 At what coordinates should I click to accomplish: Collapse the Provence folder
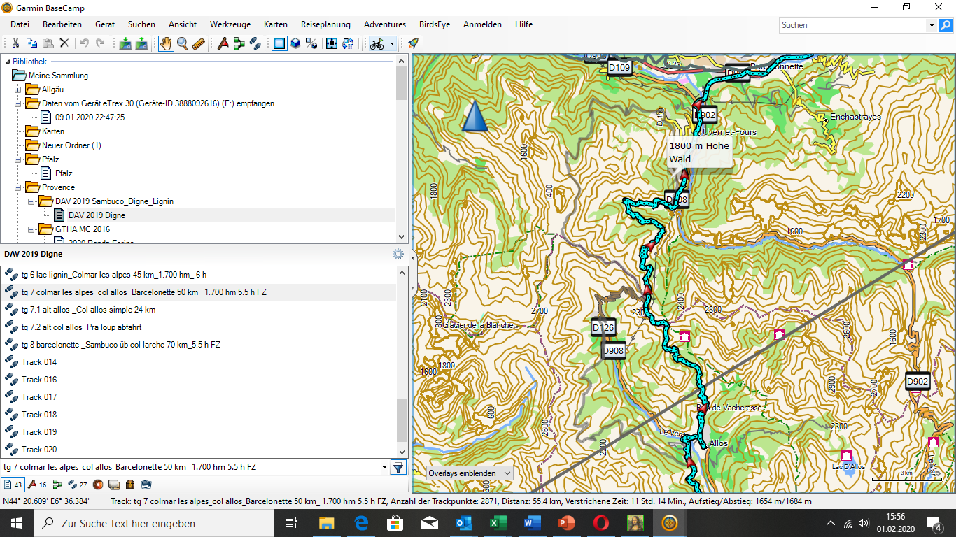18,187
